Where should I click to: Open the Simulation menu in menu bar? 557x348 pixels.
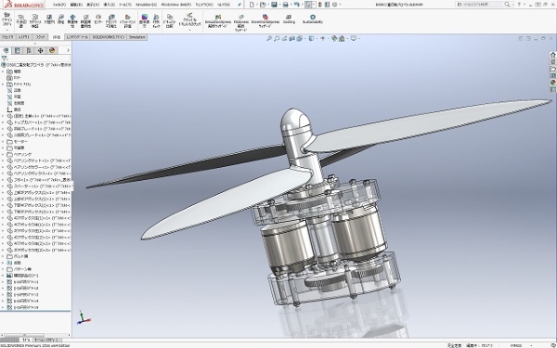pos(146,5)
